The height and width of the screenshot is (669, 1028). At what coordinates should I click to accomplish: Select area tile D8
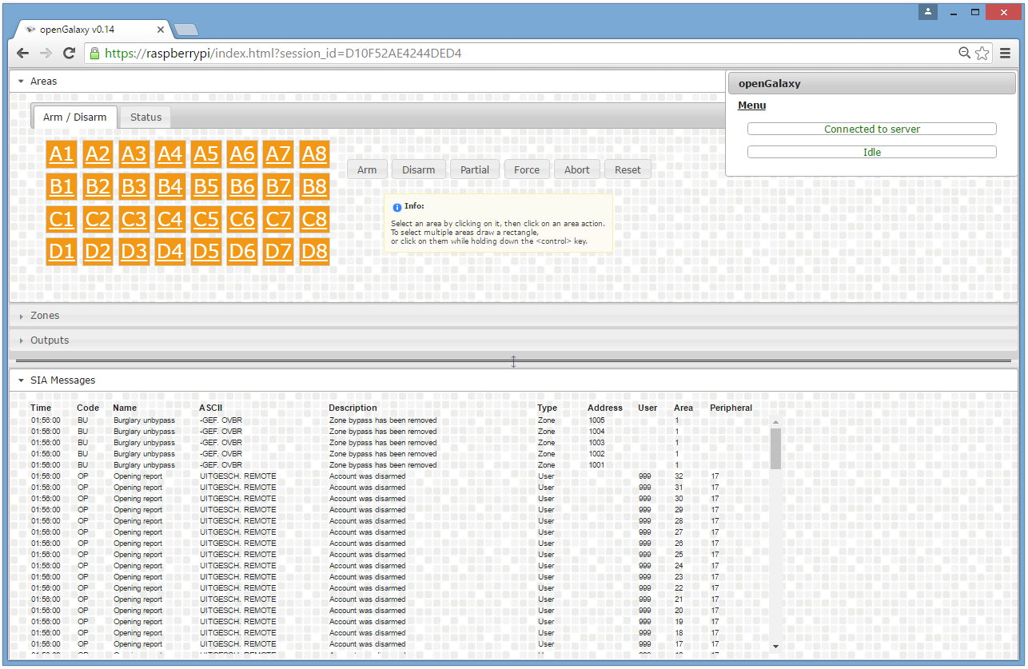314,251
